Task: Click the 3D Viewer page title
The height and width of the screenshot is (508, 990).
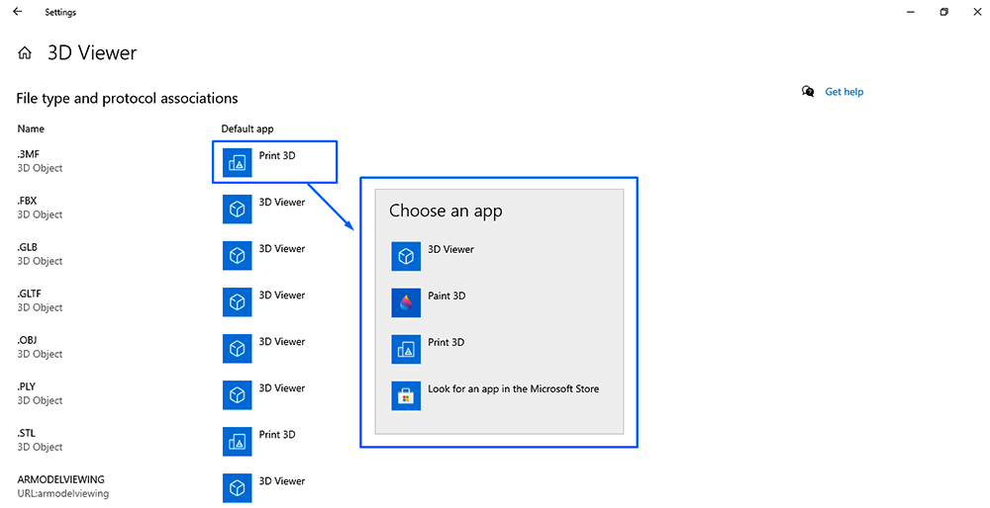Action: pyautogui.click(x=92, y=53)
